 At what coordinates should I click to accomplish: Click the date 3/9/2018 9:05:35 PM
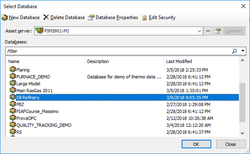pyautogui.click(x=187, y=97)
